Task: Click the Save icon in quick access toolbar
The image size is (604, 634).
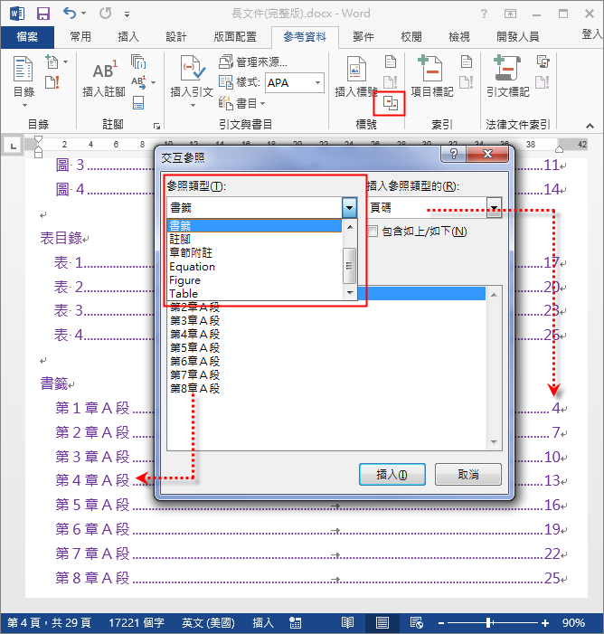Action: [42, 14]
